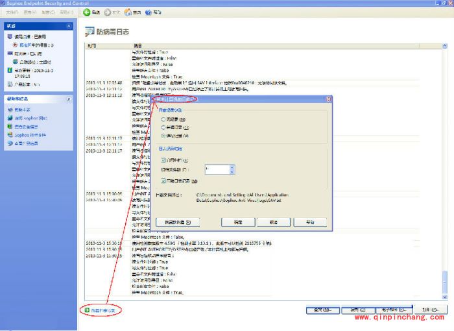The height and width of the screenshot is (331, 454).
Task: Click the green Back arrow icon
Action: click(87, 12)
